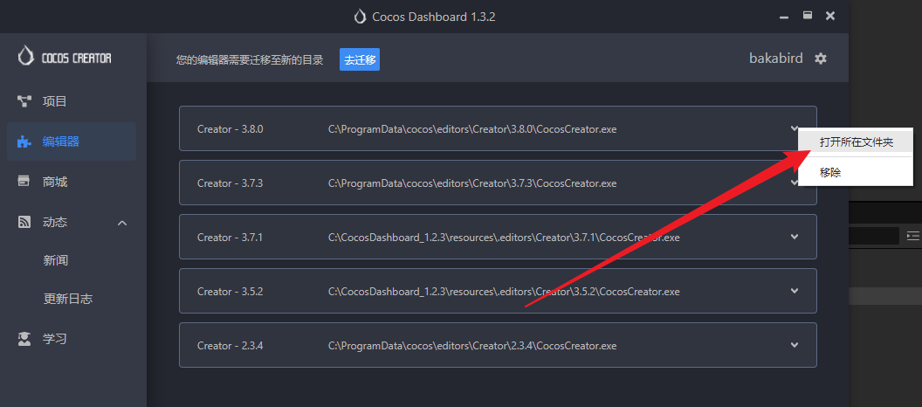This screenshot has width=922, height=407.
Task: Expand the Creator 3.8.0 row dropdown arrow
Action: (x=794, y=128)
